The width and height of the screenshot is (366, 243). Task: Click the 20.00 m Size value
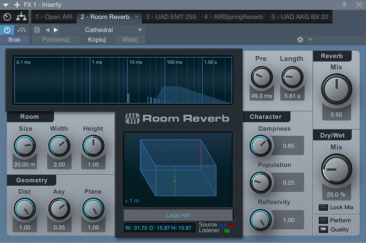pos(24,165)
